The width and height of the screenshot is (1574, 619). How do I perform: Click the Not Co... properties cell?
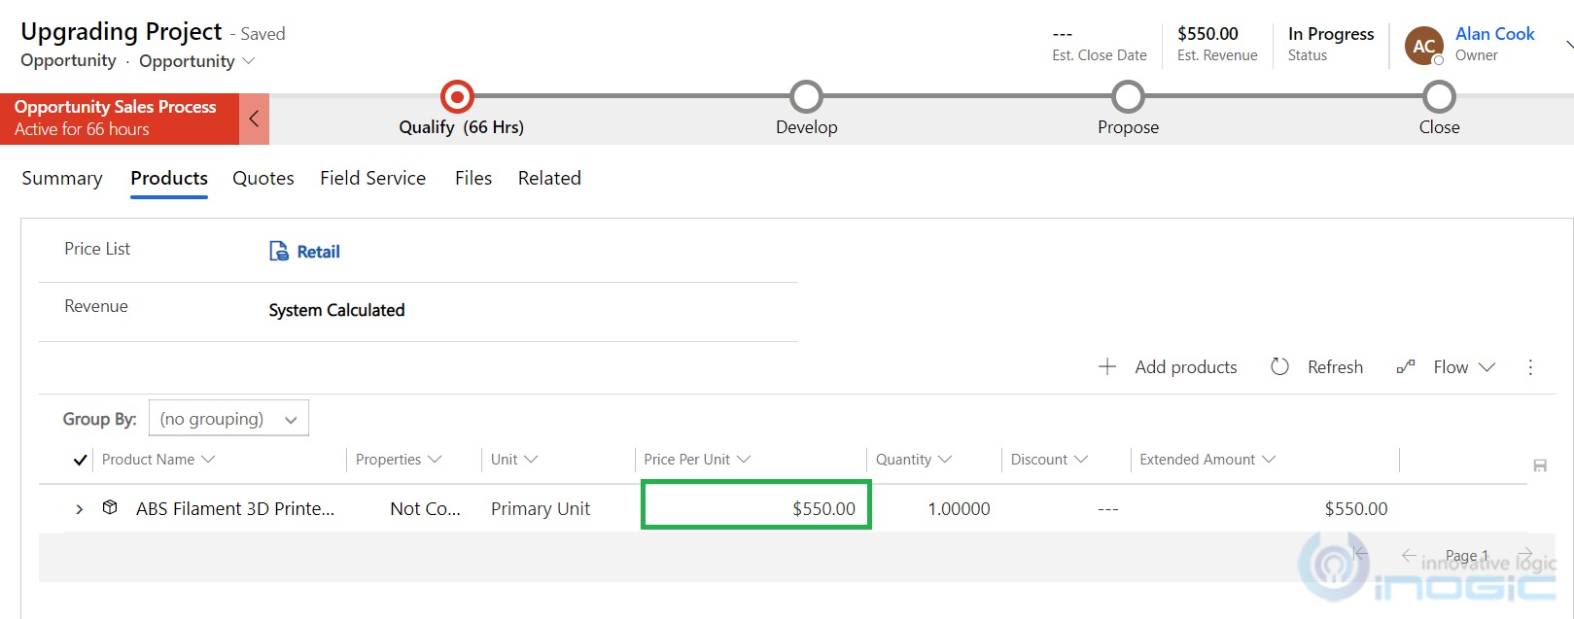(x=425, y=509)
